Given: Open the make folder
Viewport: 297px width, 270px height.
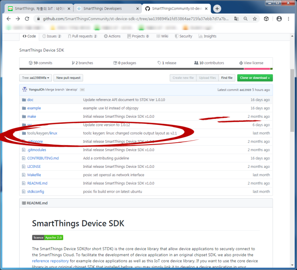Looking at the screenshot, I should click(x=32, y=117).
